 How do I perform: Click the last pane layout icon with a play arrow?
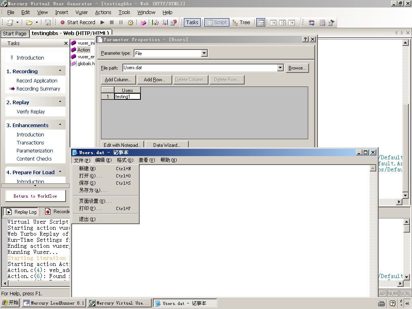pyautogui.click(x=292, y=23)
